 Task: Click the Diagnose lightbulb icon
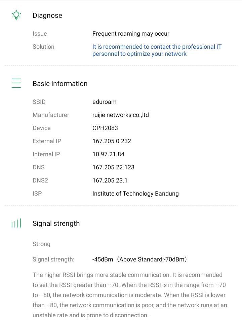tap(16, 15)
